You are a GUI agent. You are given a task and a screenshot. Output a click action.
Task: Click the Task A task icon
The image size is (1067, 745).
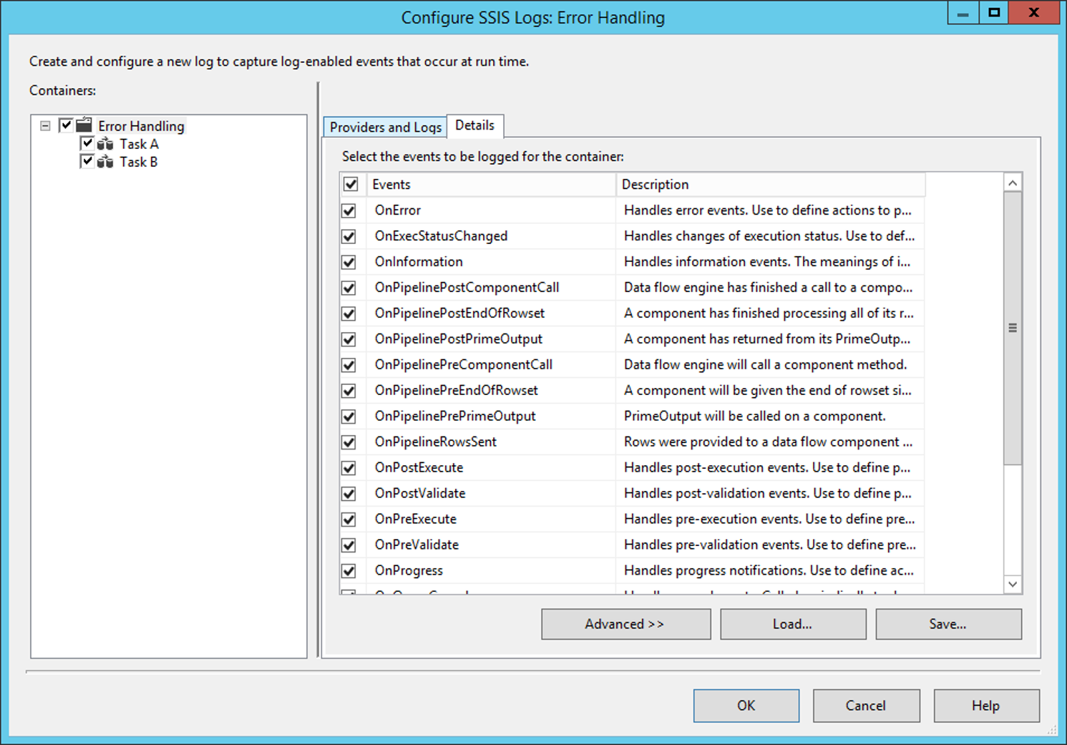pos(104,143)
